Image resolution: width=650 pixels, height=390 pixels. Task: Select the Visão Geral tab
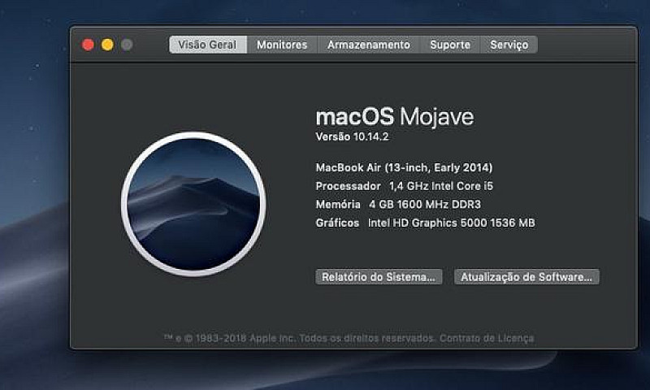(x=208, y=45)
